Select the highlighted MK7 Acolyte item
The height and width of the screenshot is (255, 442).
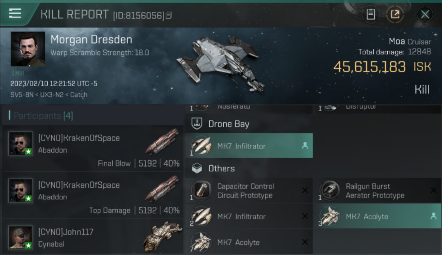[377, 216]
